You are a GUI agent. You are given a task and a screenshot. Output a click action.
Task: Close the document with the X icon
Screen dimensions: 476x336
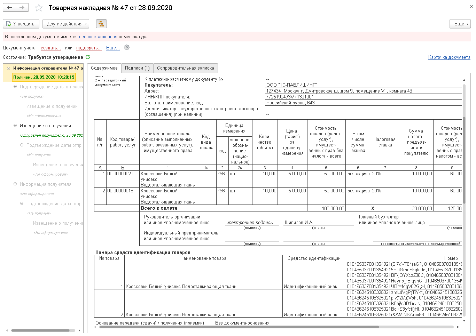[471, 7]
